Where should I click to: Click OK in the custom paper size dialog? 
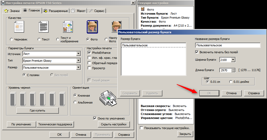click(x=209, y=93)
